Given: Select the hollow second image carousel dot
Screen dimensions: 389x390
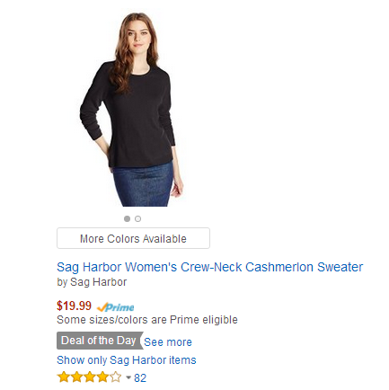Looking at the screenshot, I should pos(137,218).
